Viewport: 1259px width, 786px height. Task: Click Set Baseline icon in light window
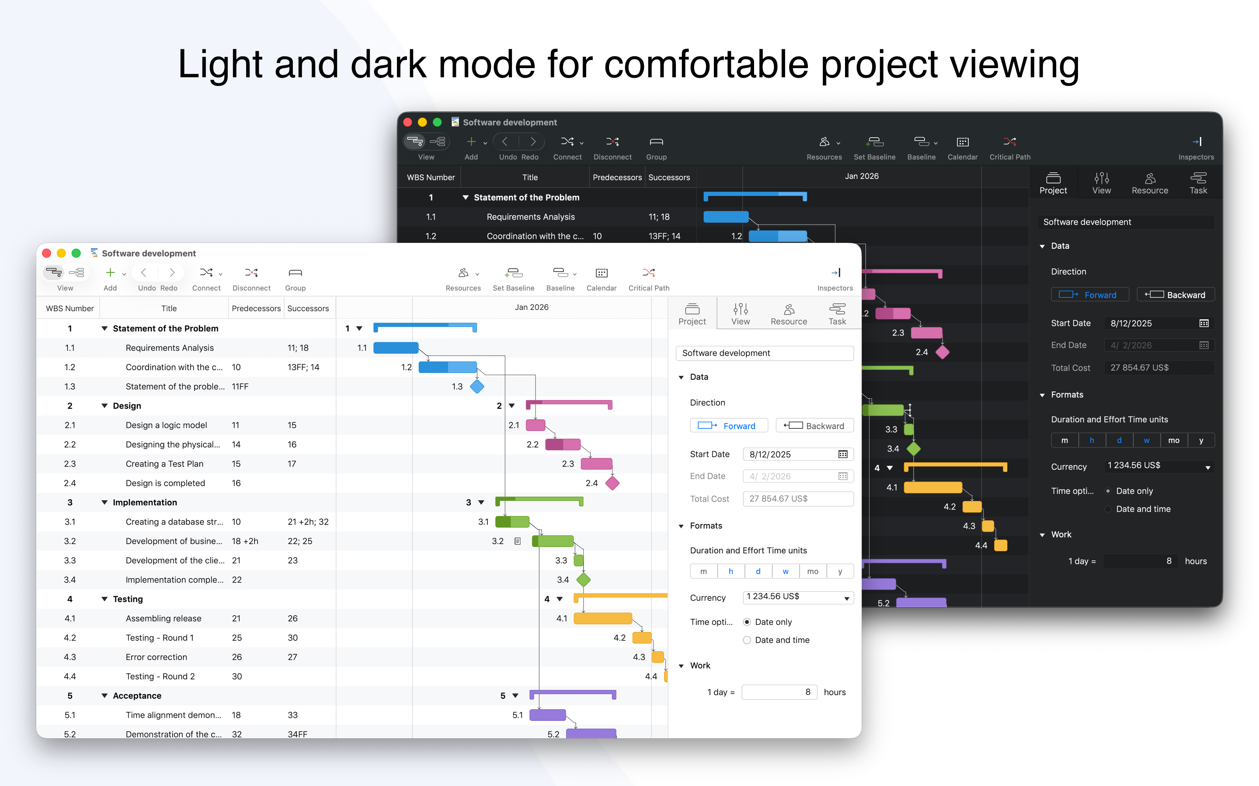(514, 272)
